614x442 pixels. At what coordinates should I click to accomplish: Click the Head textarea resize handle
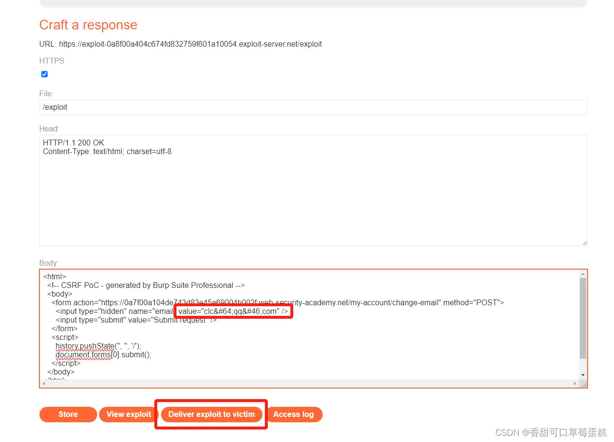coord(584,243)
